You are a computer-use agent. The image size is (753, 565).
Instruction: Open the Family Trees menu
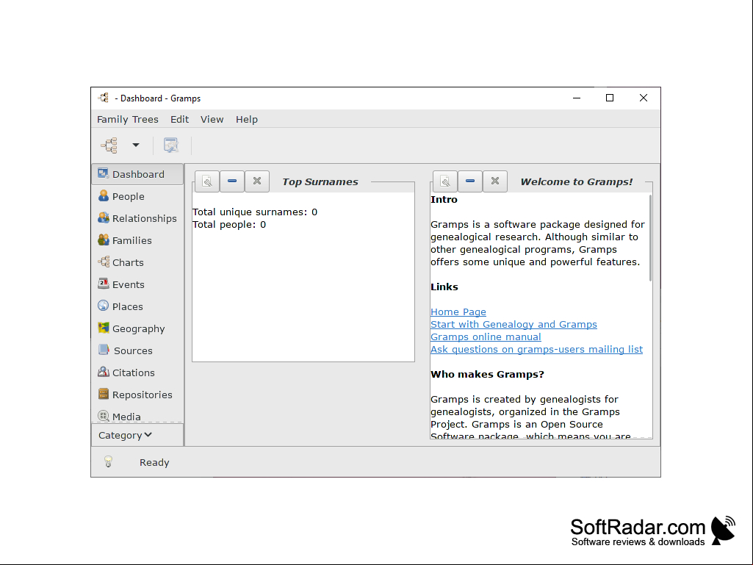[128, 119]
